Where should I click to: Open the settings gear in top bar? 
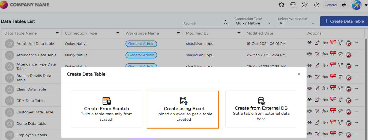click(282, 5)
